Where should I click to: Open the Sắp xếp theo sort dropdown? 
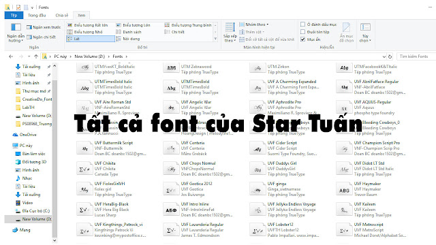230,33
